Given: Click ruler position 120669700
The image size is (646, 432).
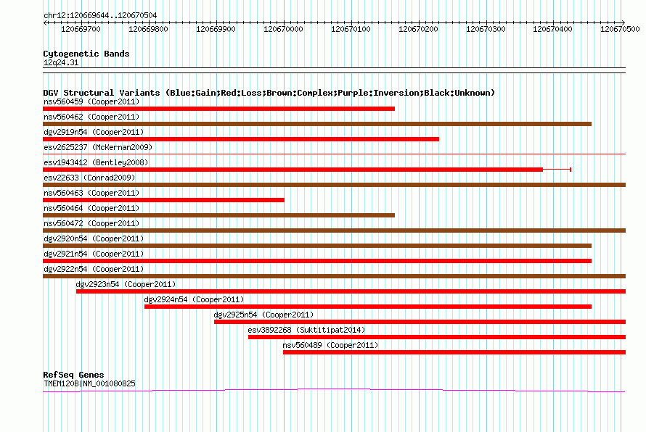Looking at the screenshot, I should 81,29.
